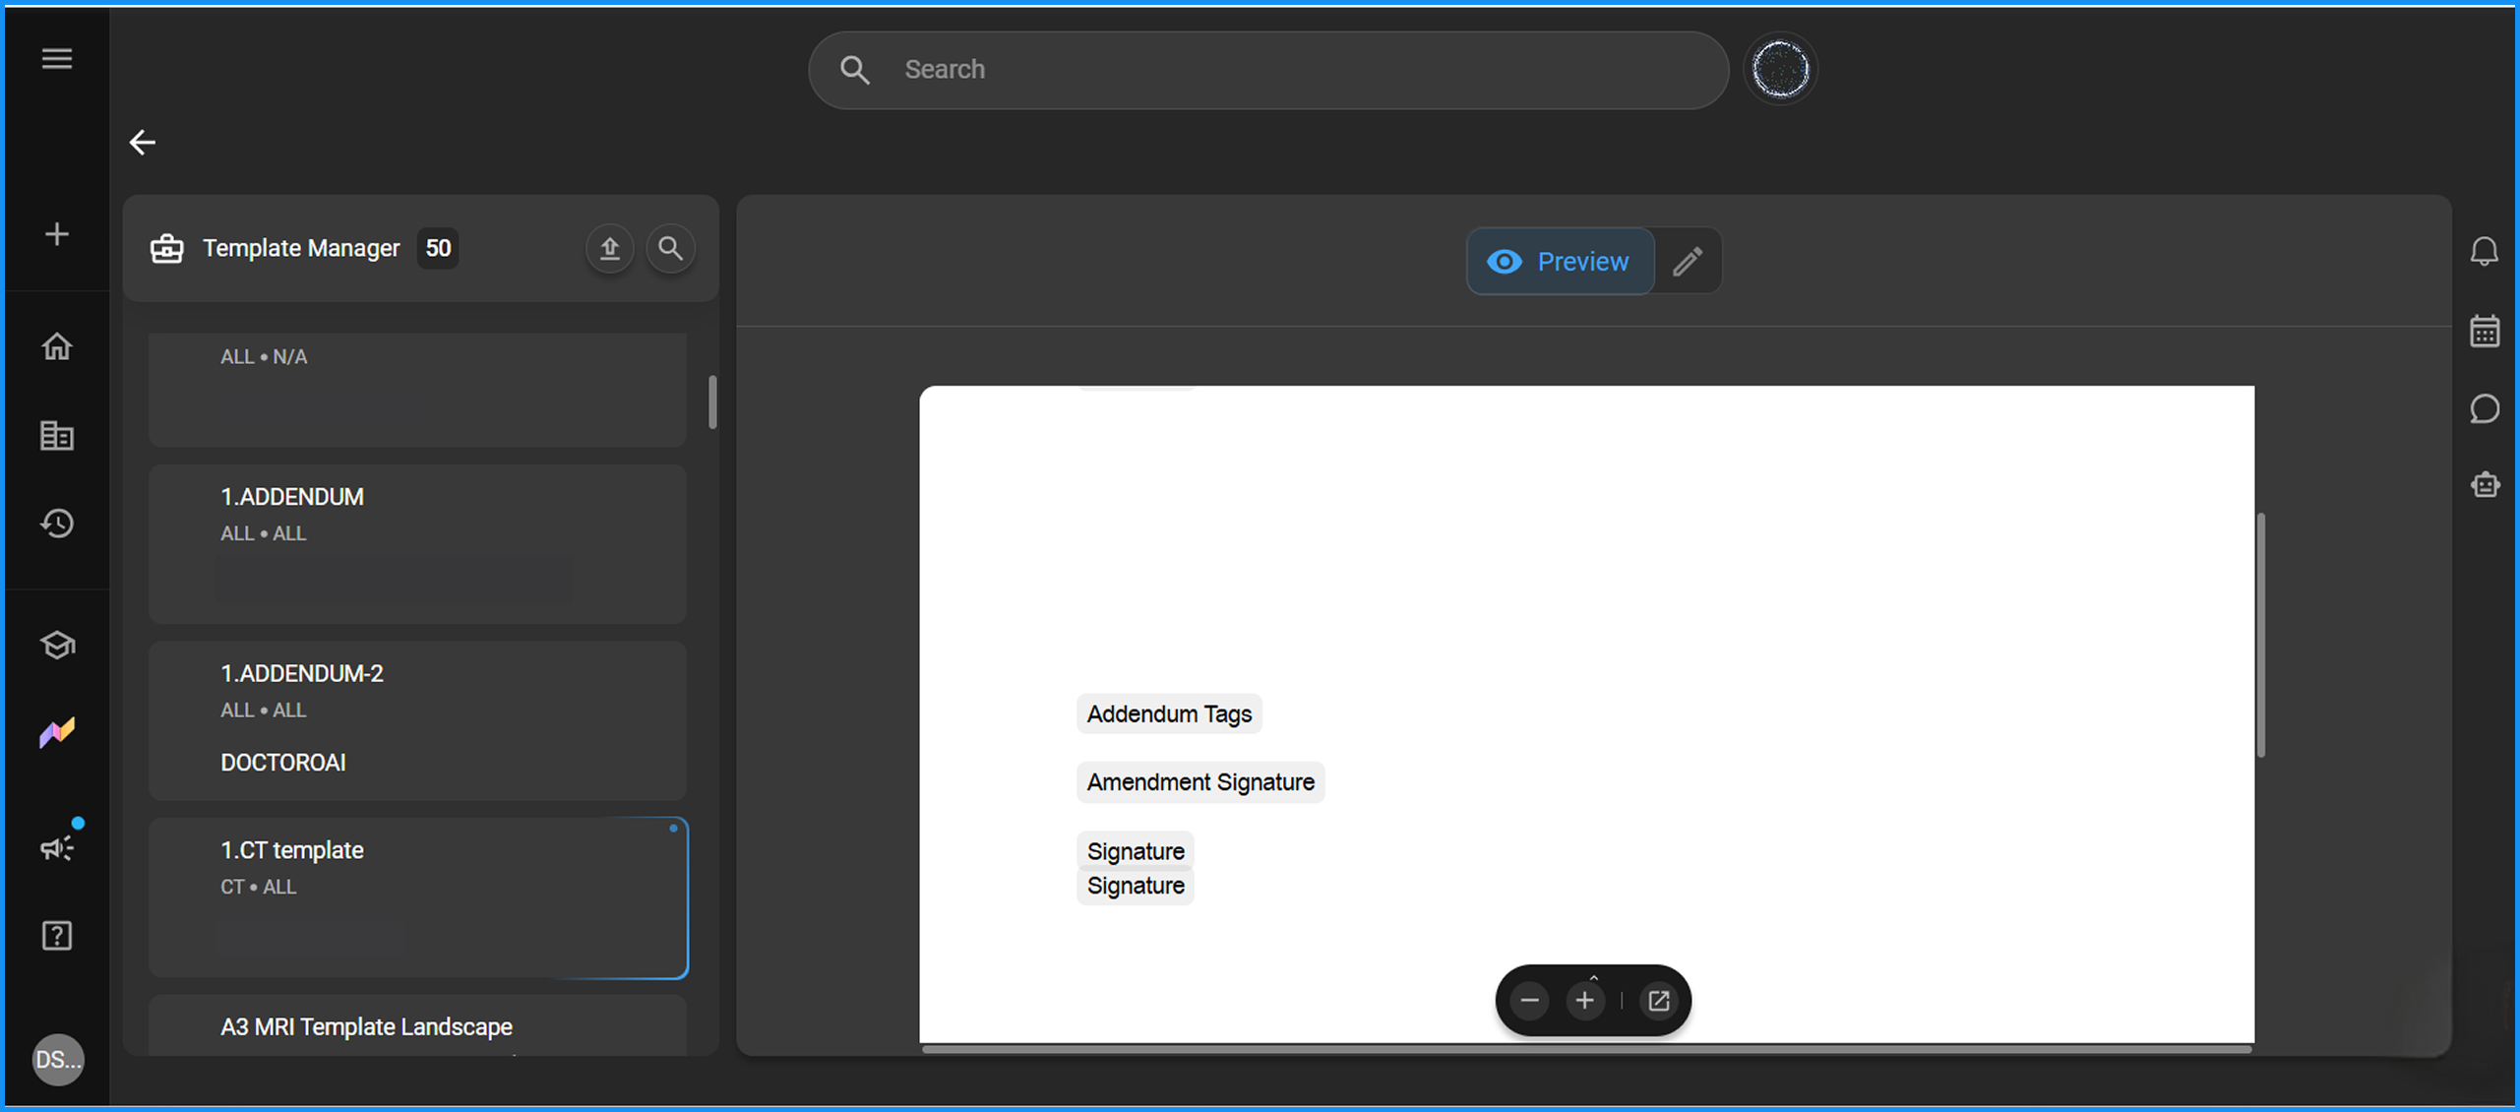
Task: Switch to Preview mode
Action: click(x=1560, y=262)
